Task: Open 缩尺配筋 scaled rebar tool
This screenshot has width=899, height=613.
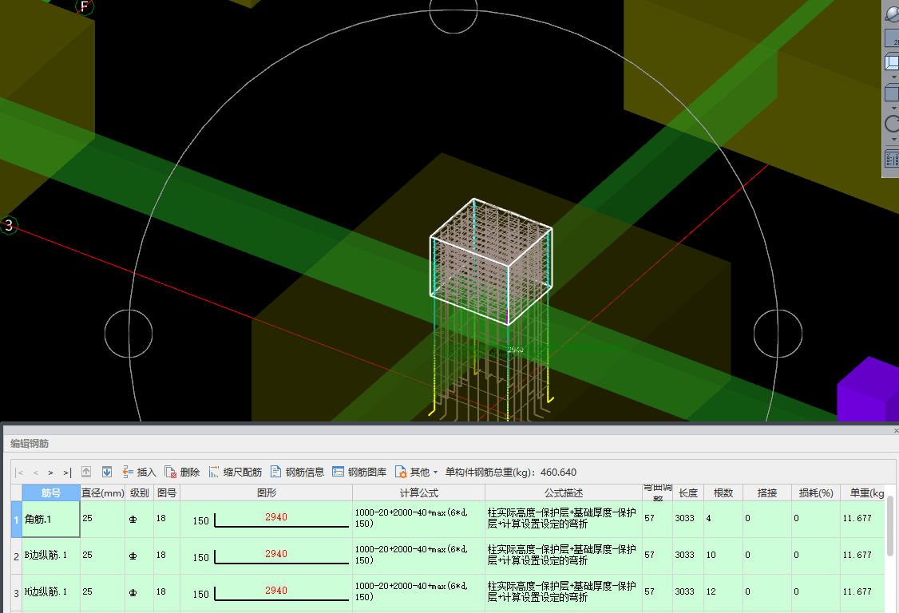Action: pyautogui.click(x=235, y=472)
